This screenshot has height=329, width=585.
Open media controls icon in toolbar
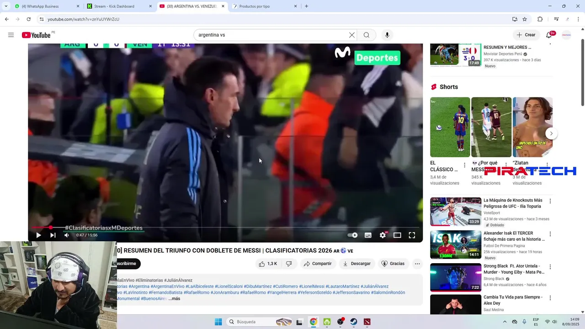coord(556,19)
